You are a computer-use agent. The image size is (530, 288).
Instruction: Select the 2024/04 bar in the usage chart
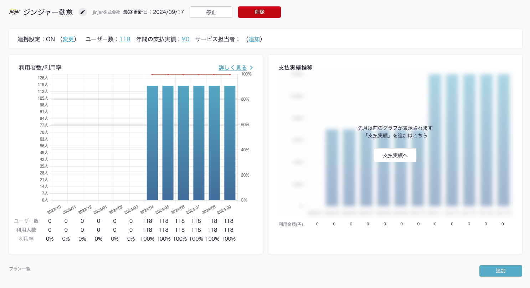152,142
